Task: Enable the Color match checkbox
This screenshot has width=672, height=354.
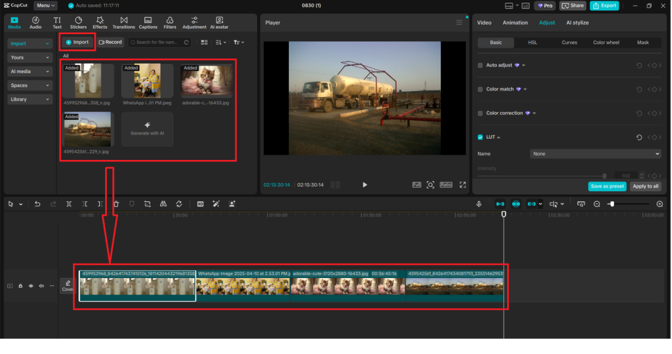Action: pos(480,89)
